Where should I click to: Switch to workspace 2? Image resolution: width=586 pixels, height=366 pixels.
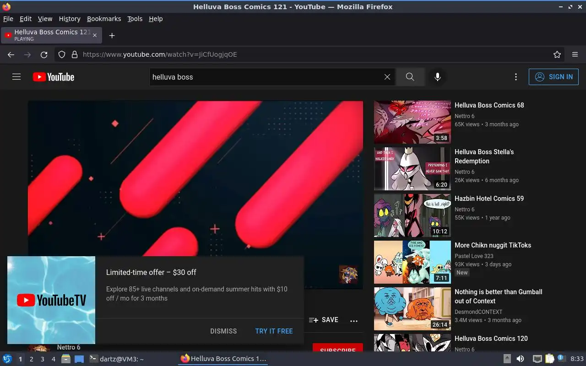[32, 359]
